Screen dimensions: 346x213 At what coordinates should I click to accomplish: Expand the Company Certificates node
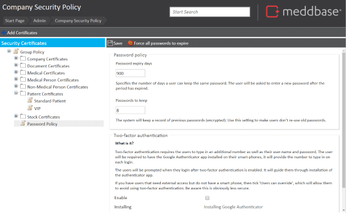tap(16, 58)
